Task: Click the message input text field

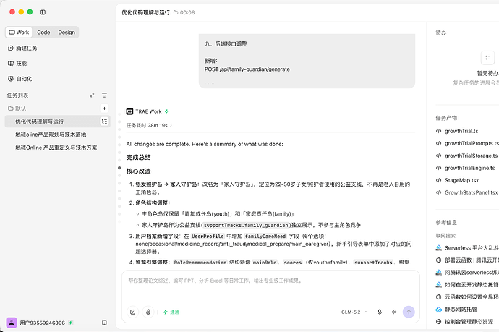Action: (270, 285)
